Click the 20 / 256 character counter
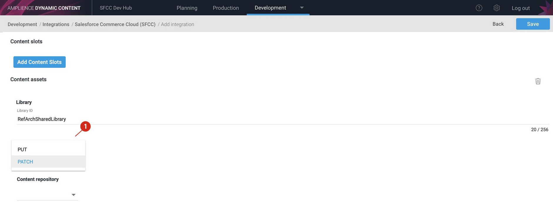Screen dimensions: 553x202 [539, 130]
